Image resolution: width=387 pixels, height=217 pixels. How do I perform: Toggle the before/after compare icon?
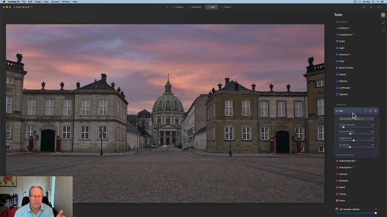pos(364,7)
